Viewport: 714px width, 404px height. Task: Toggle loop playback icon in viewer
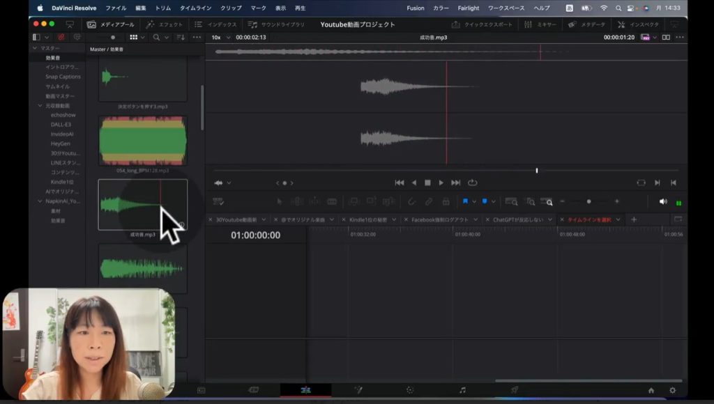pos(473,182)
